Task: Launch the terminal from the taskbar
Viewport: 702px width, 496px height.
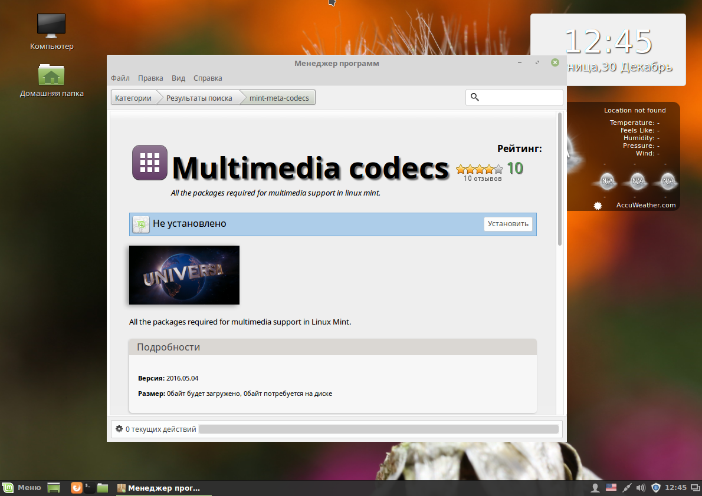Action: click(x=90, y=488)
